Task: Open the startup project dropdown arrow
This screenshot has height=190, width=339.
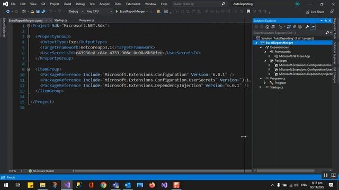Action: (x=147, y=12)
